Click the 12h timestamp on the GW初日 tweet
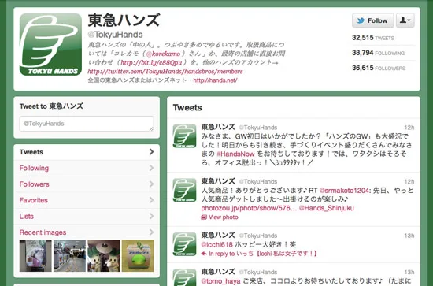This screenshot has width=433, height=286. tap(409, 128)
